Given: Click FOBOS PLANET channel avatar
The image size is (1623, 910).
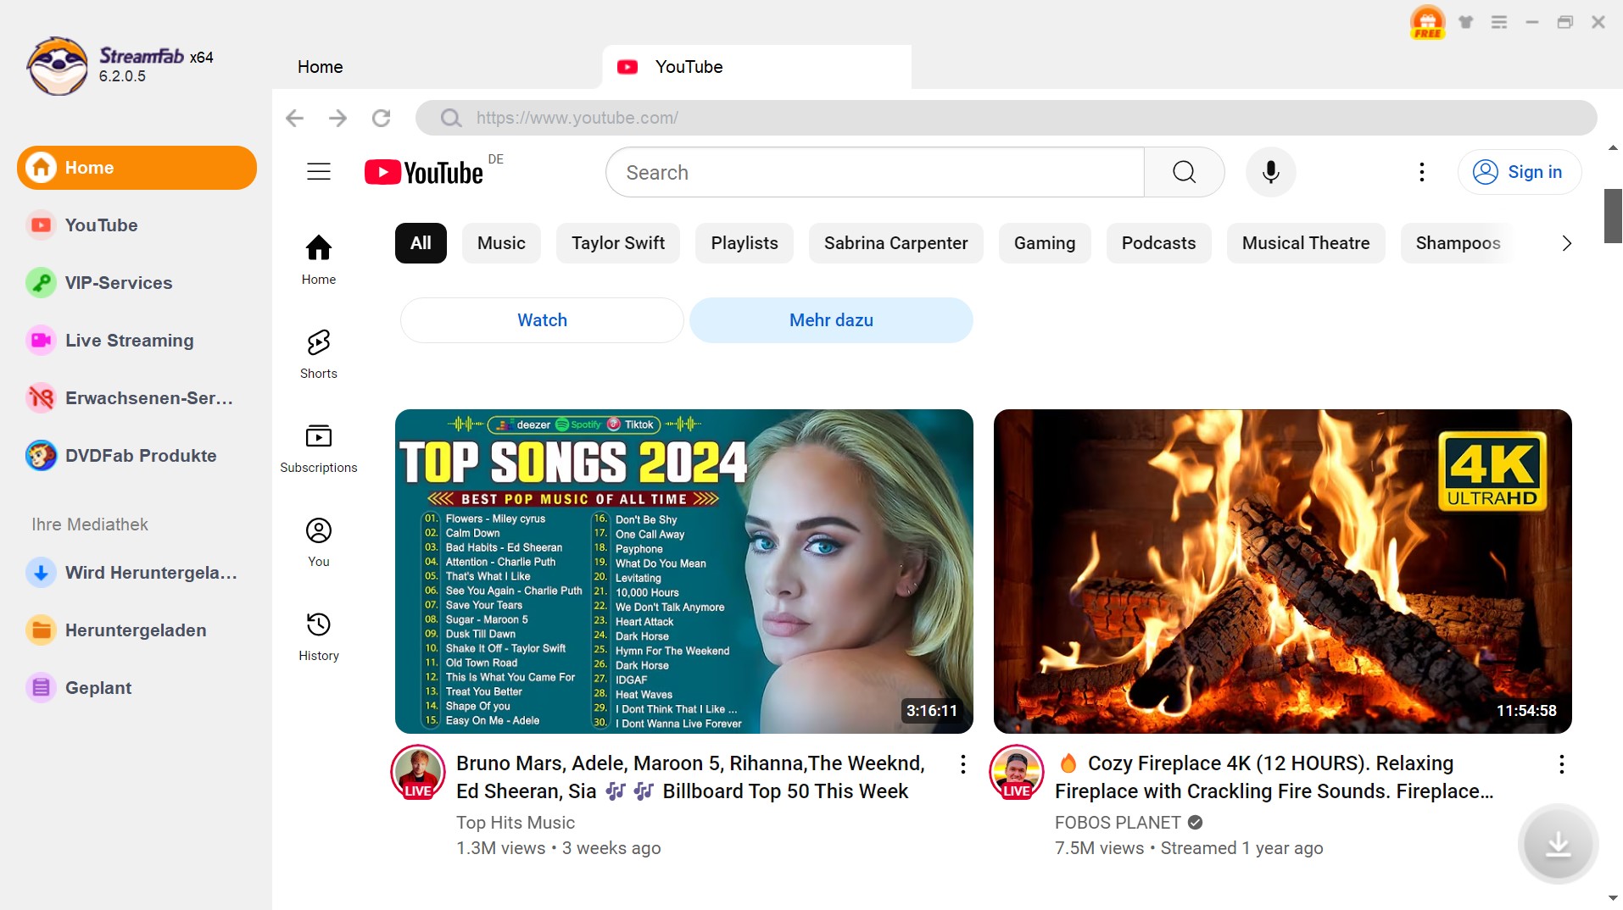Looking at the screenshot, I should click(x=1017, y=773).
